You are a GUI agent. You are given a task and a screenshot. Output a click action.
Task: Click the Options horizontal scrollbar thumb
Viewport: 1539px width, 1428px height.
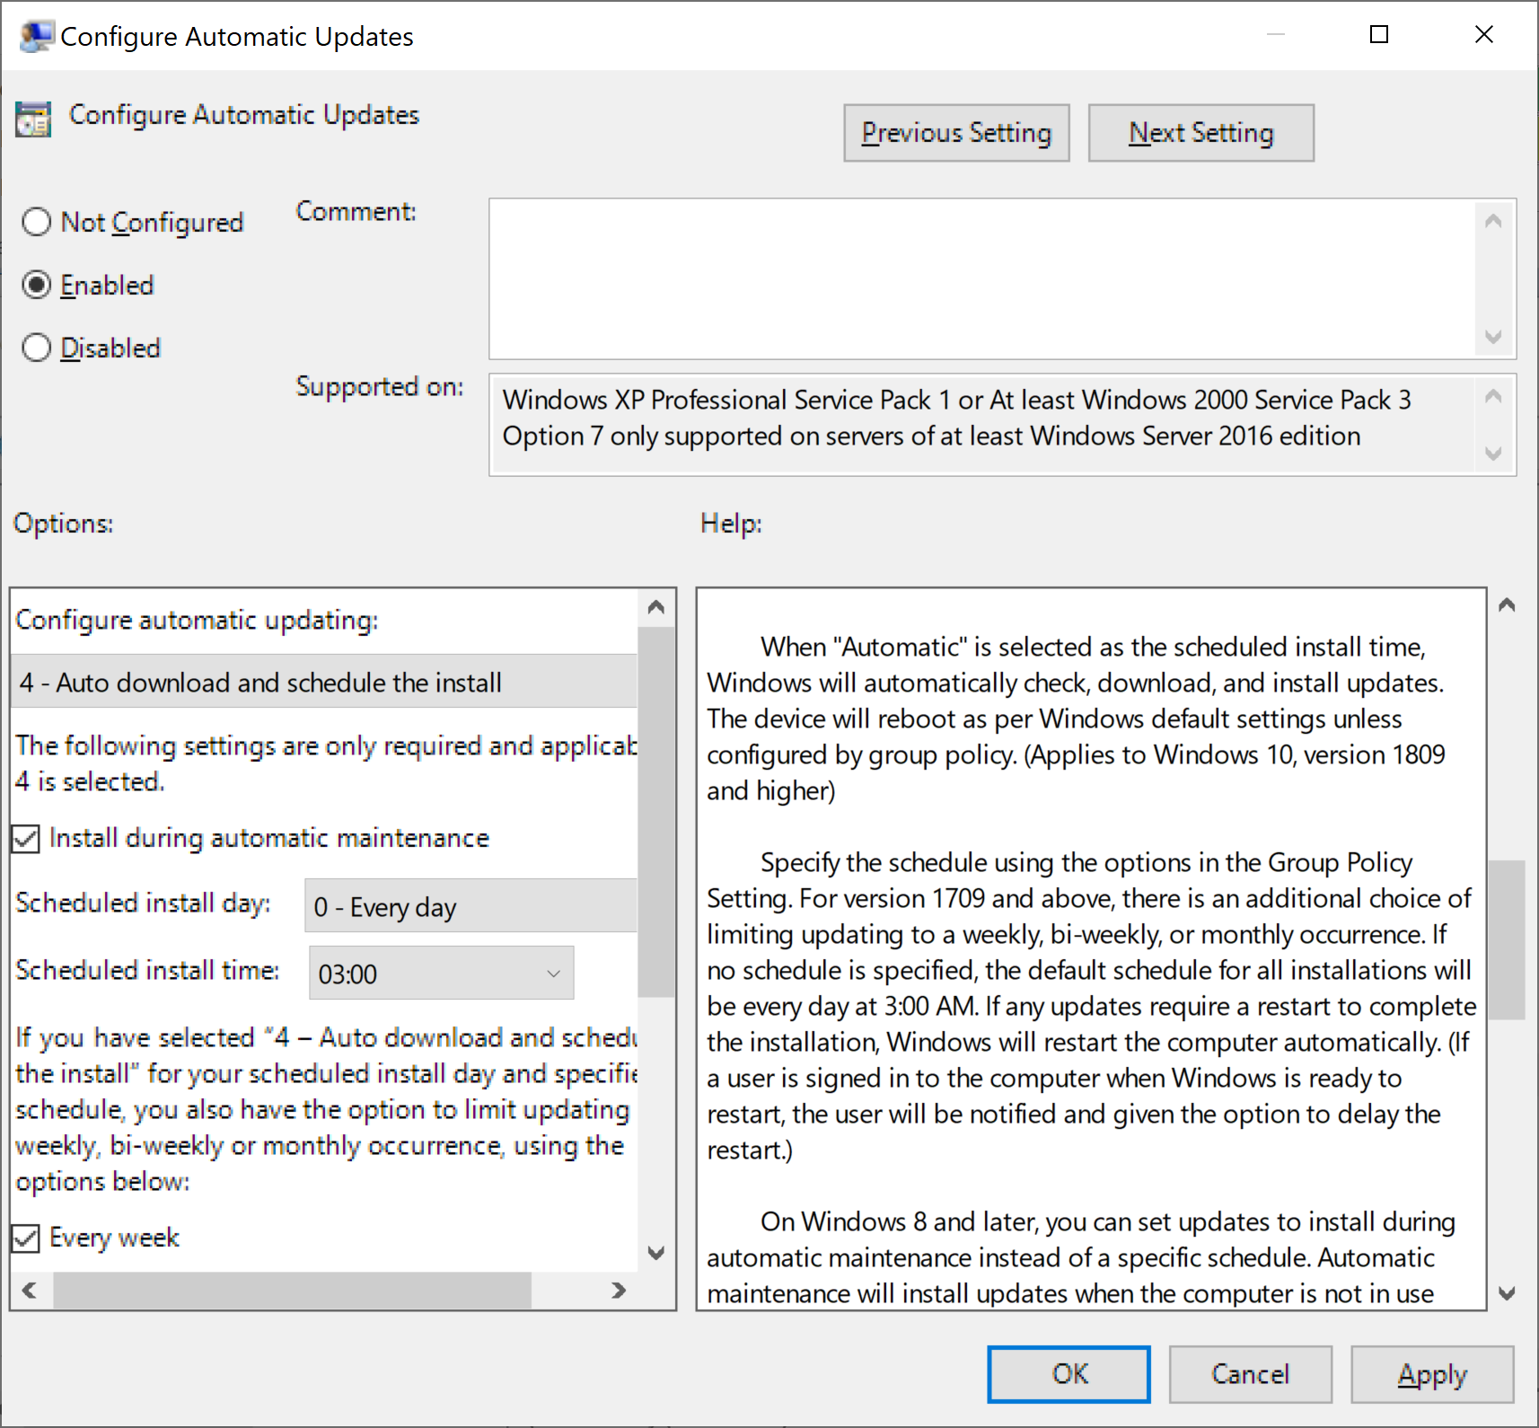(x=292, y=1291)
